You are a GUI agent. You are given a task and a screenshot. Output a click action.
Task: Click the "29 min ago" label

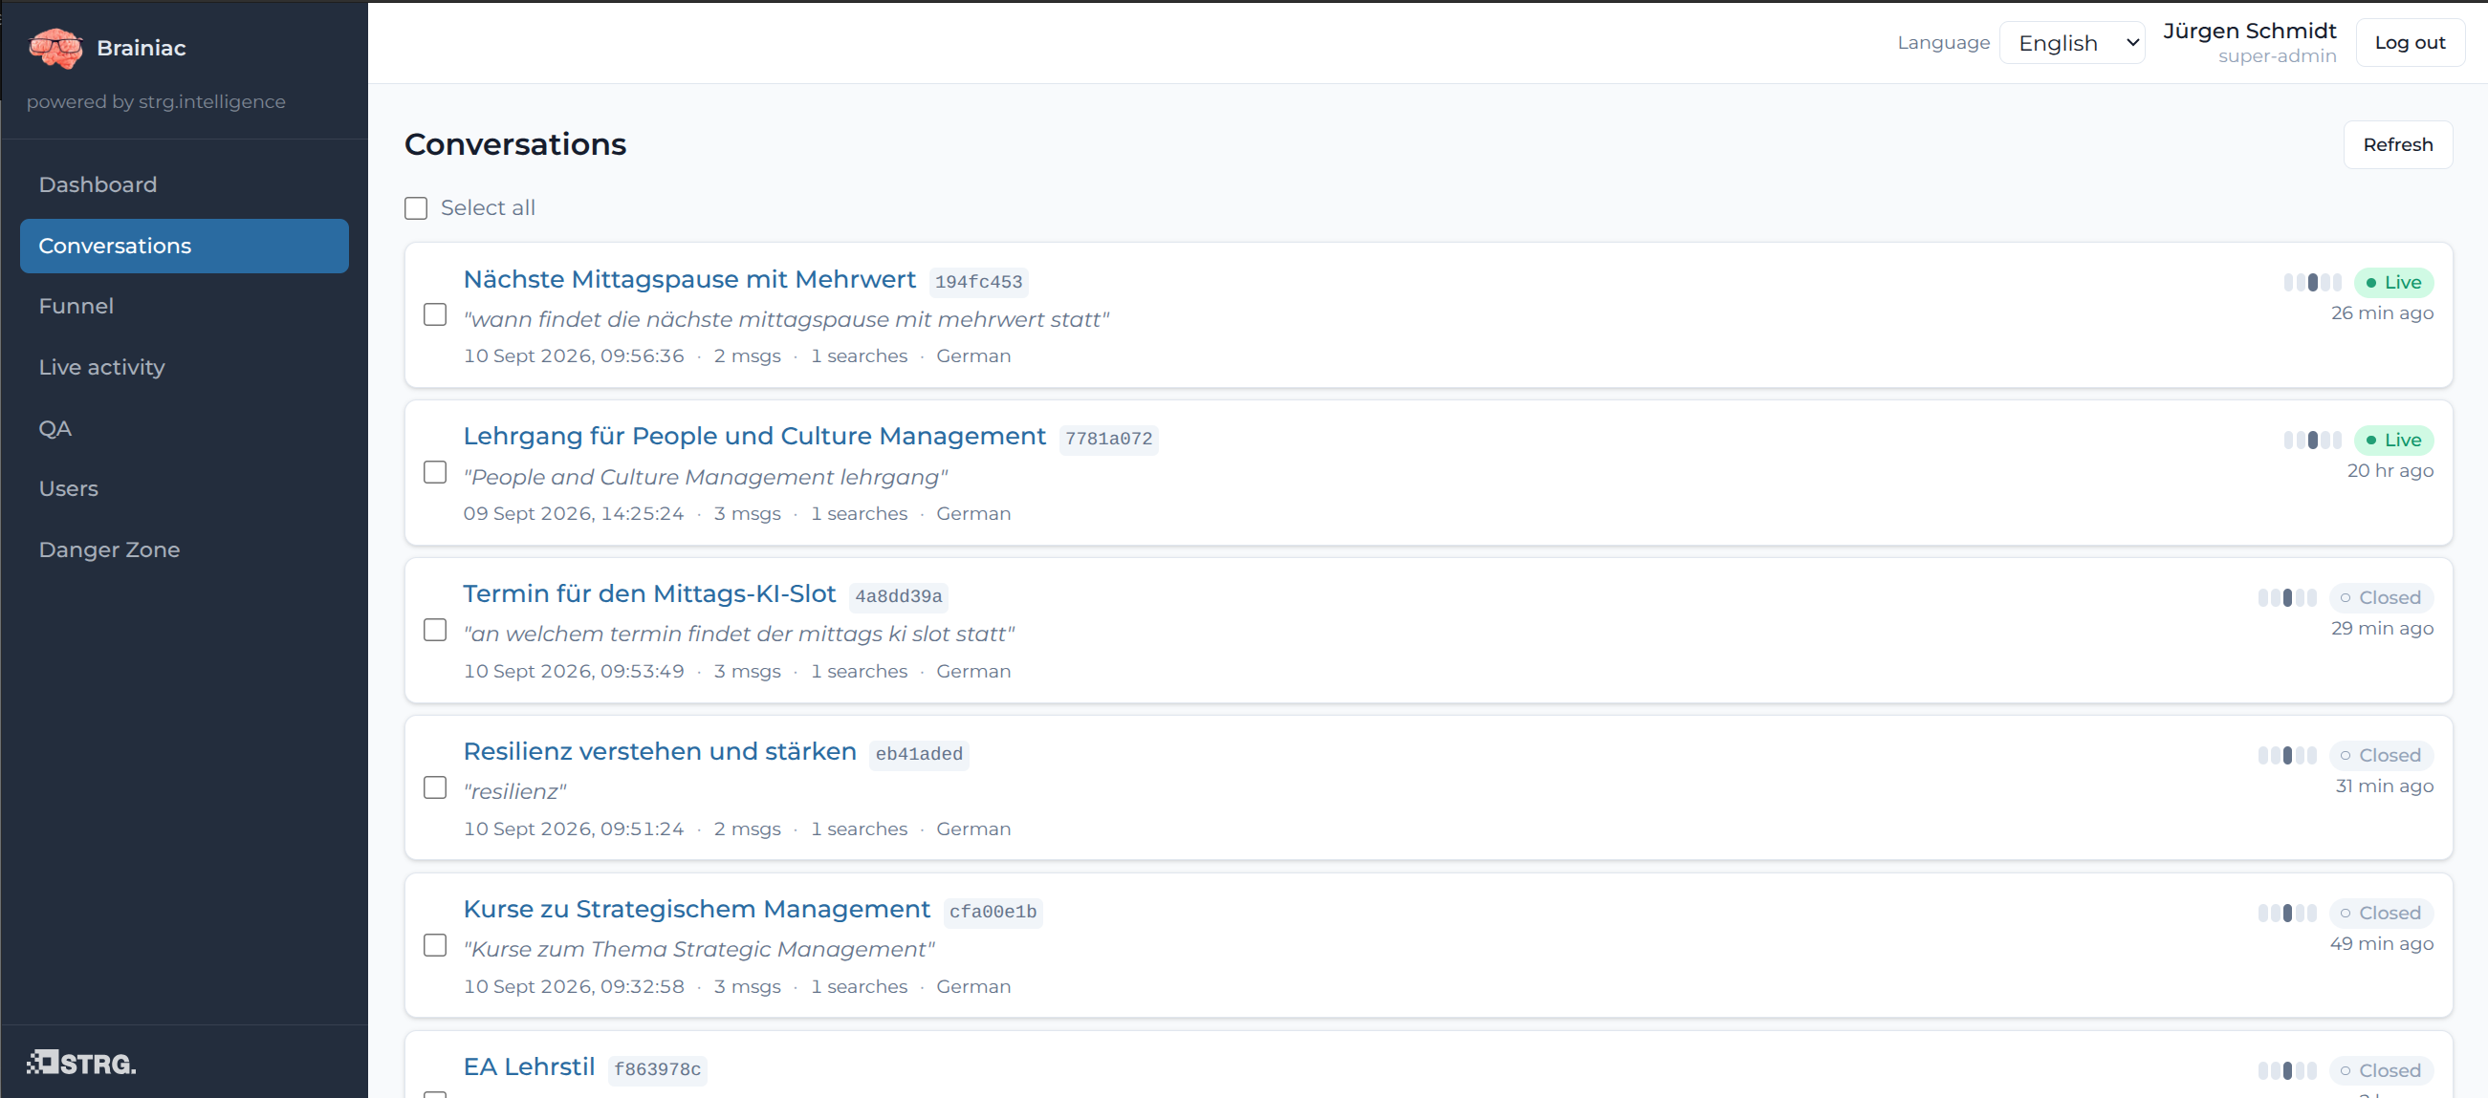click(x=2382, y=628)
